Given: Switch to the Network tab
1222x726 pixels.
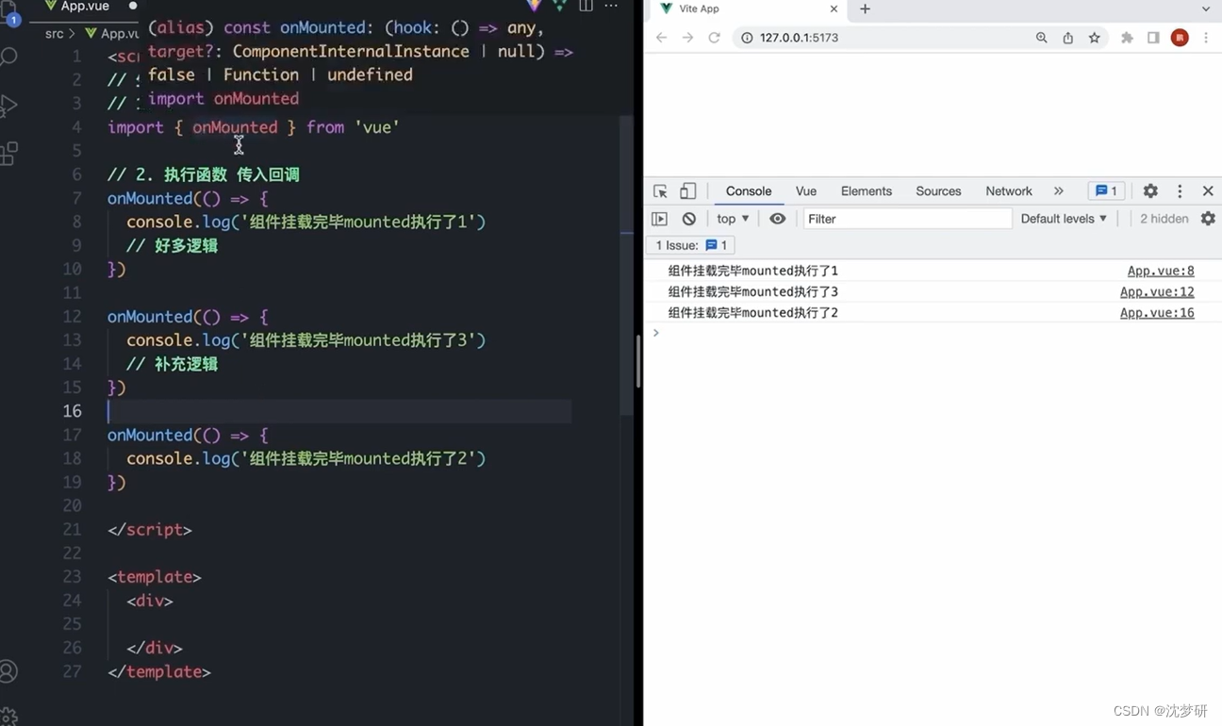Looking at the screenshot, I should point(1009,190).
